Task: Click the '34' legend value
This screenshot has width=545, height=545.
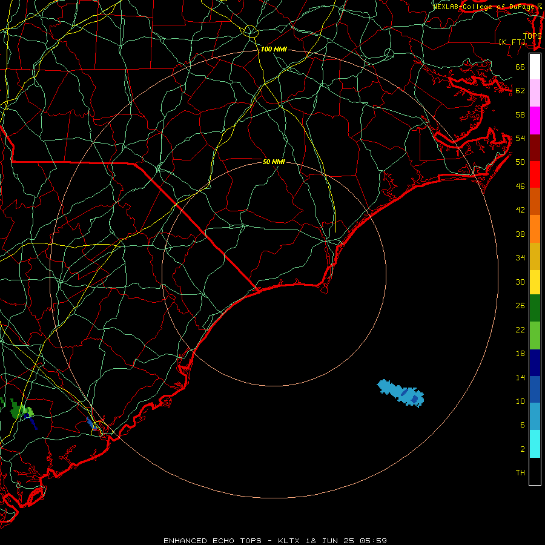Action: tap(520, 258)
